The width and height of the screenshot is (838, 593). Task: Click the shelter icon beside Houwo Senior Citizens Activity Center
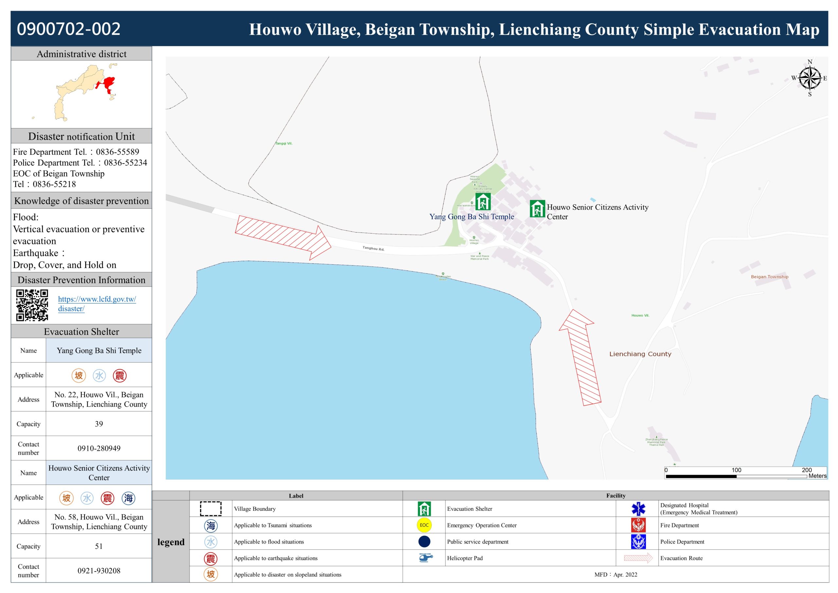[x=537, y=209]
